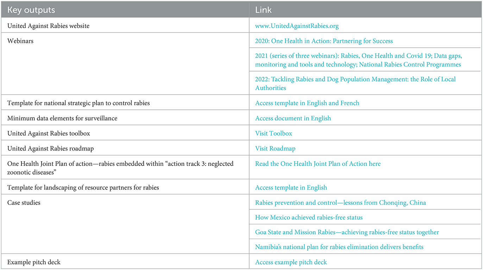Select the Link column header

[x=366, y=10]
